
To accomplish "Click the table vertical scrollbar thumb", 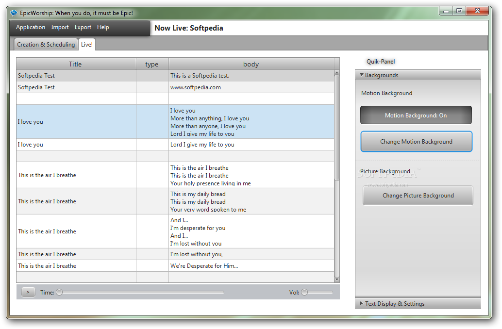I will point(337,128).
